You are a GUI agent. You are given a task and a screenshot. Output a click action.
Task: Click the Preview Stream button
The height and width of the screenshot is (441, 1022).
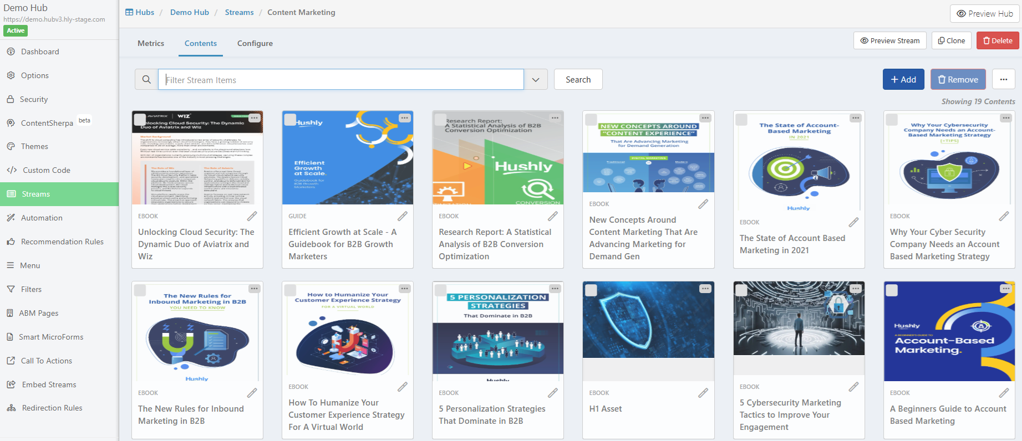(890, 40)
